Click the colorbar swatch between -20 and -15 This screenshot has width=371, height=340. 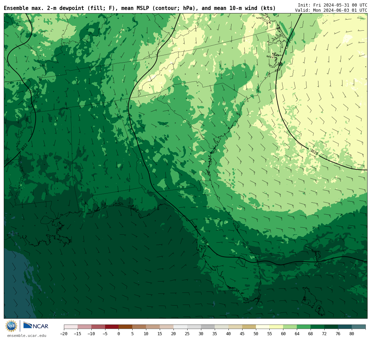(71, 327)
